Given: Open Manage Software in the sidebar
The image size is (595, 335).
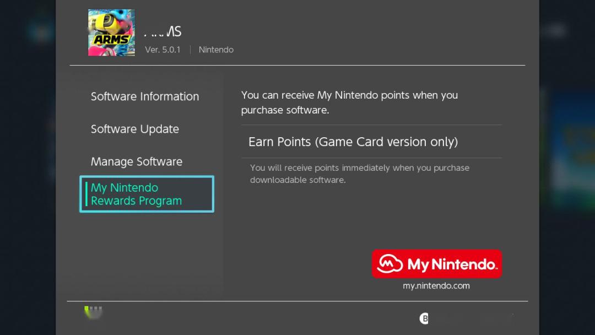Looking at the screenshot, I should tap(137, 161).
